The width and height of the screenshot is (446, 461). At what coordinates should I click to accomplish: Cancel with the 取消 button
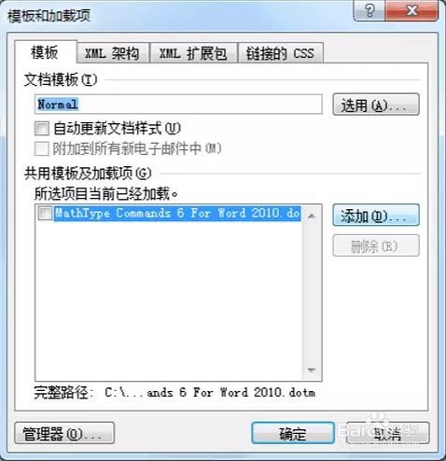(x=387, y=433)
